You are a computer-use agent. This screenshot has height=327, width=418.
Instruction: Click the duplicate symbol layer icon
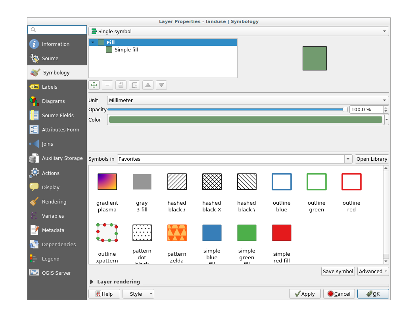click(x=134, y=85)
